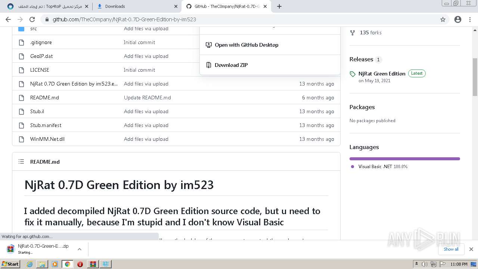
Task: Open the Chrome three-dot menu
Action: tap(470, 19)
